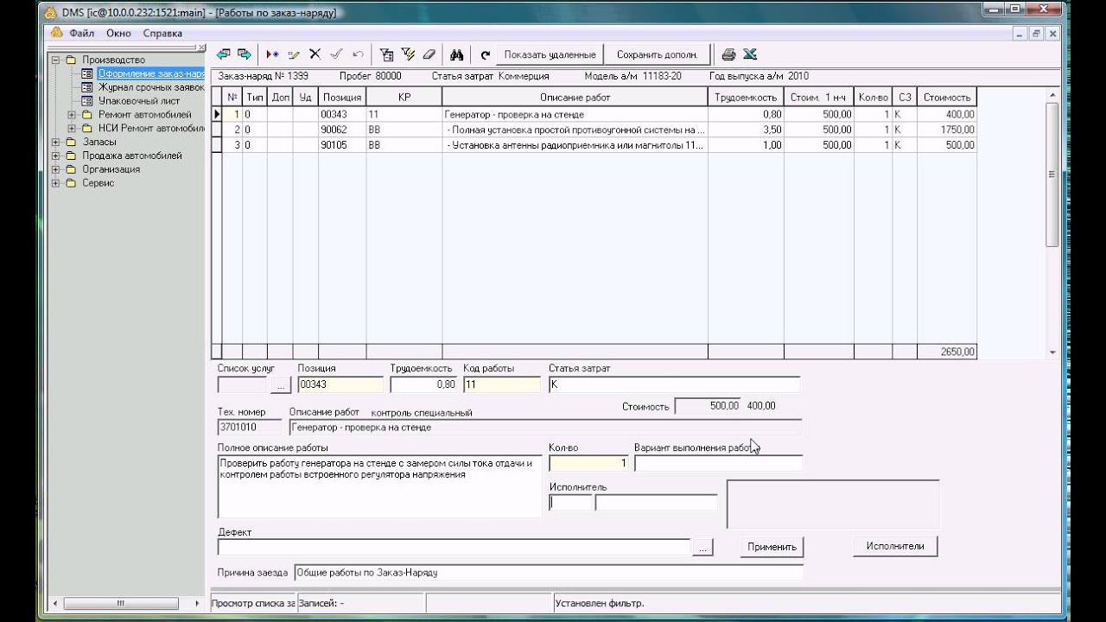This screenshot has height=622, width=1106.
Task: Click the table scrollbar down arrow
Action: [x=1052, y=352]
